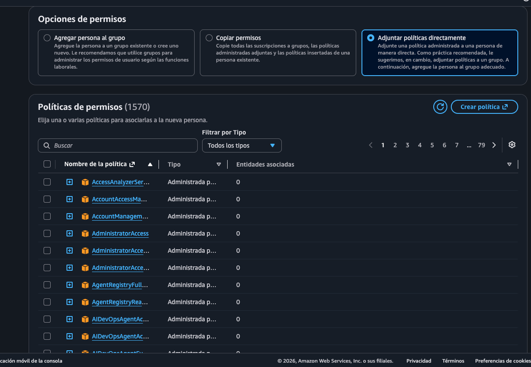Go to page 2 of policies
The image size is (531, 367).
point(395,145)
